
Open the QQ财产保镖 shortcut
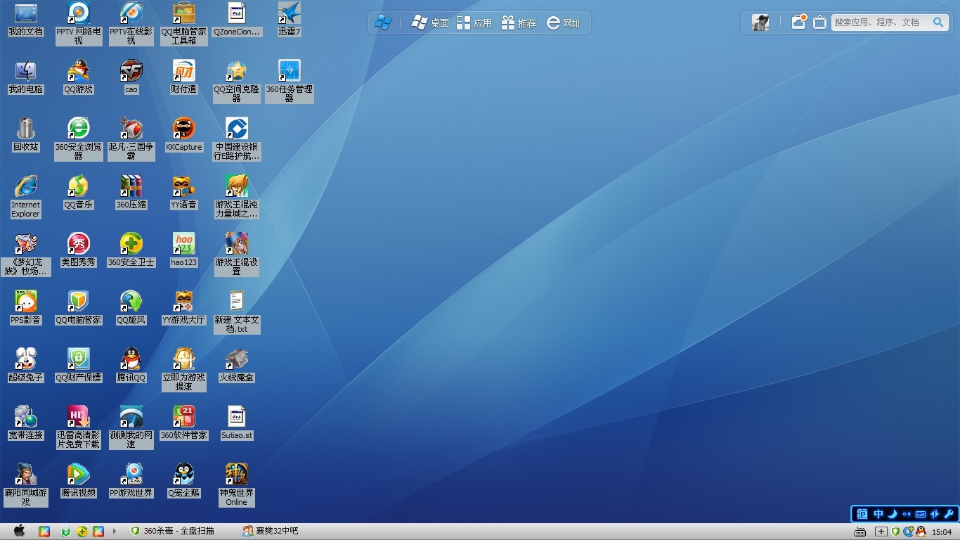[78, 366]
